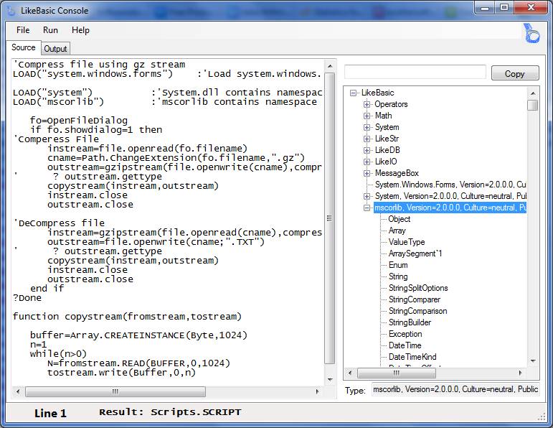Click the MessageBox tree label

tap(397, 173)
